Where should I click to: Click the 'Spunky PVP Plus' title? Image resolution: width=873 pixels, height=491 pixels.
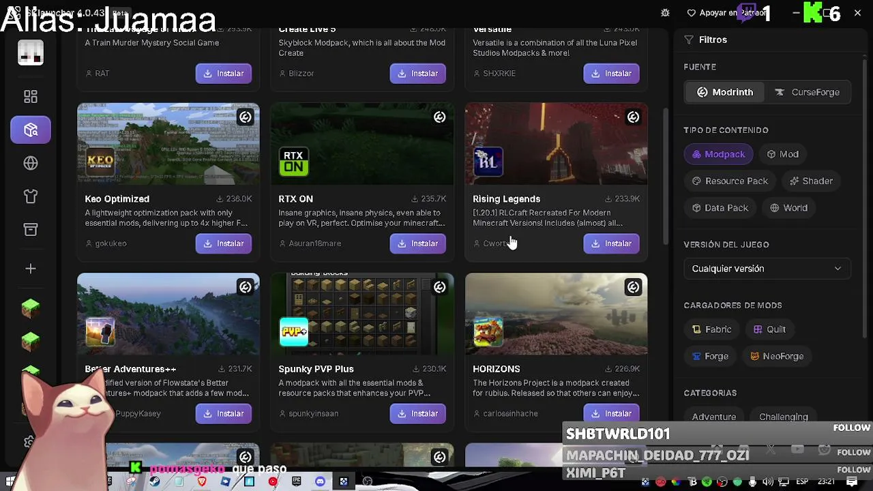(316, 369)
